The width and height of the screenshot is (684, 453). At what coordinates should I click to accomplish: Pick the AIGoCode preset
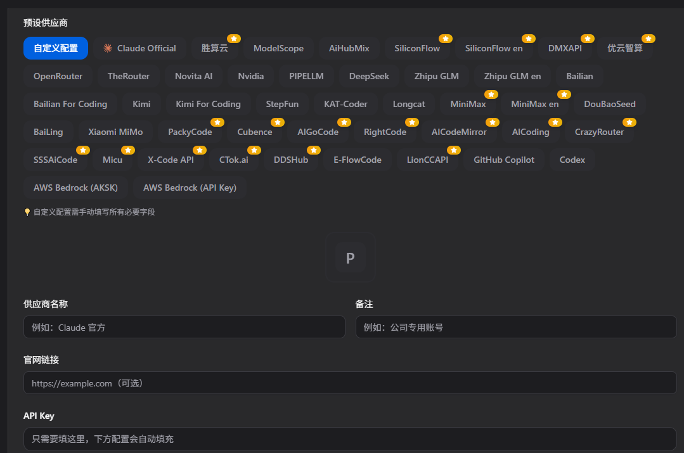pos(318,132)
